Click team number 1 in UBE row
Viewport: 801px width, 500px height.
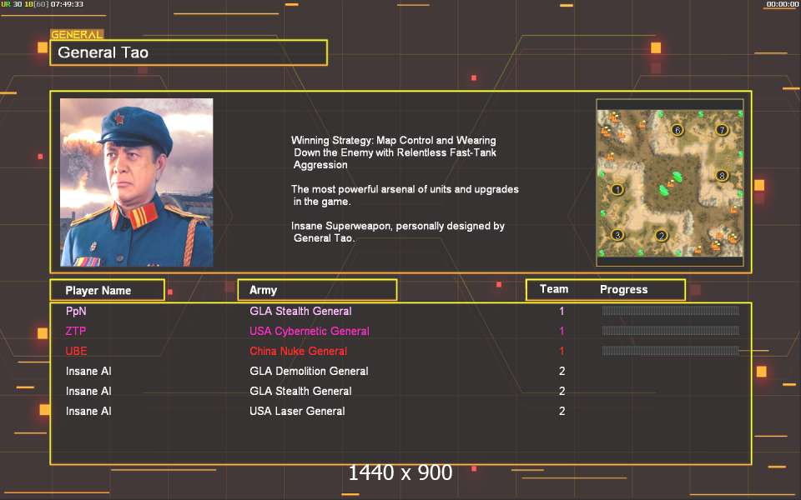(562, 351)
